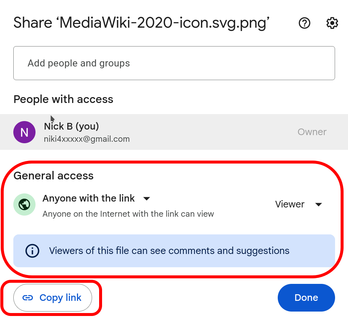Click the blue Done button
Viewport: 348px width, 323px height.
306,298
